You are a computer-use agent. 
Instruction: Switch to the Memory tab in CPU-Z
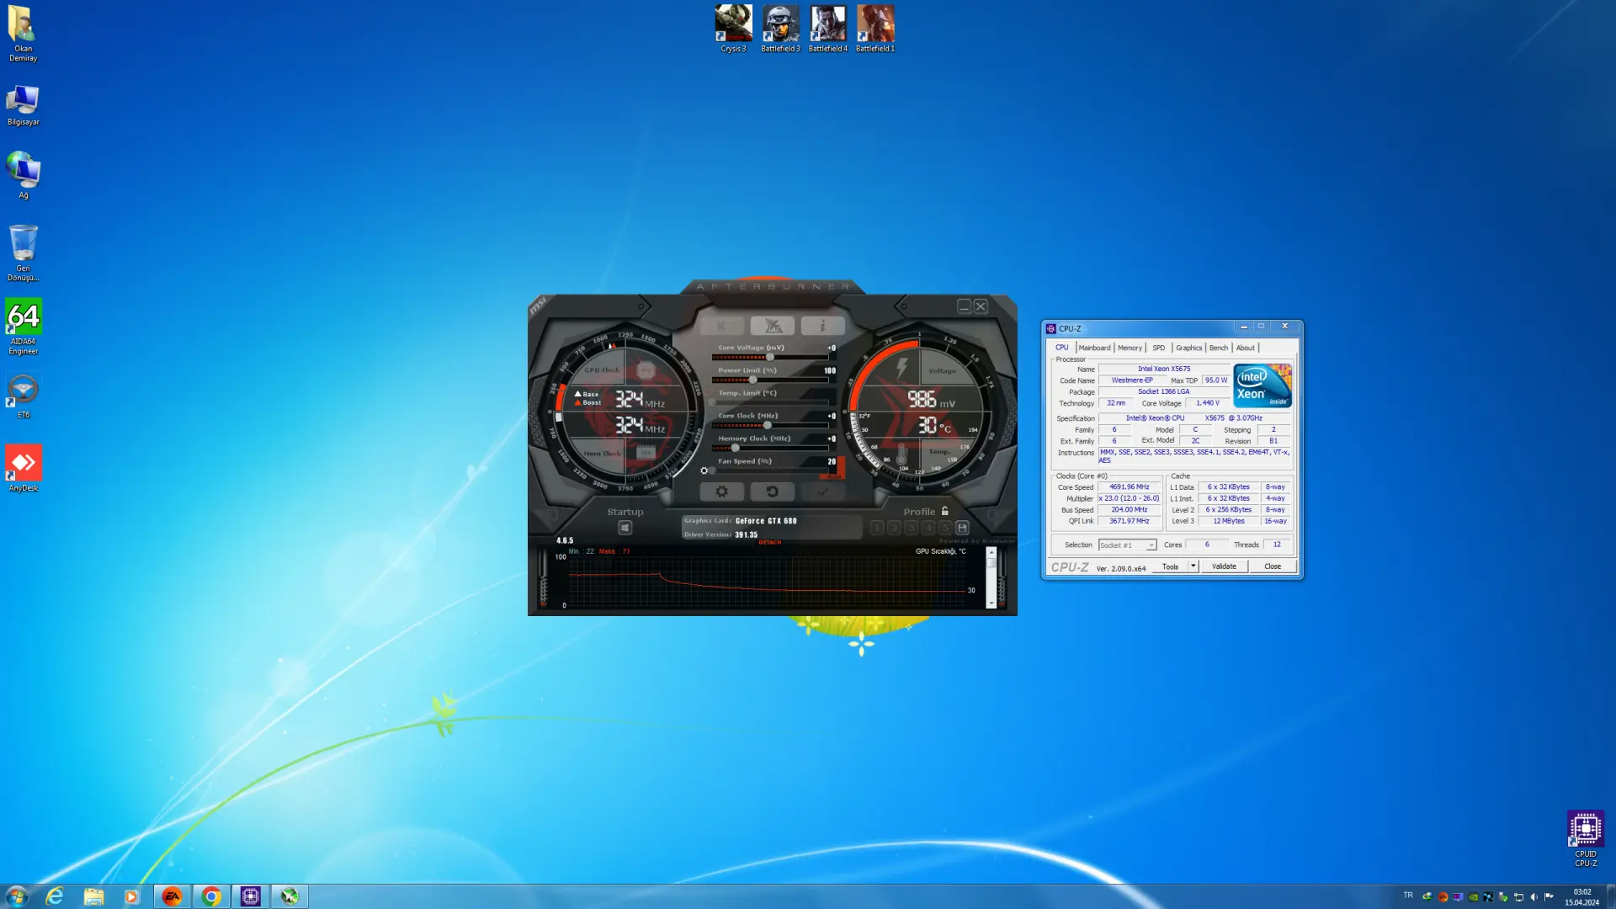[x=1130, y=348]
